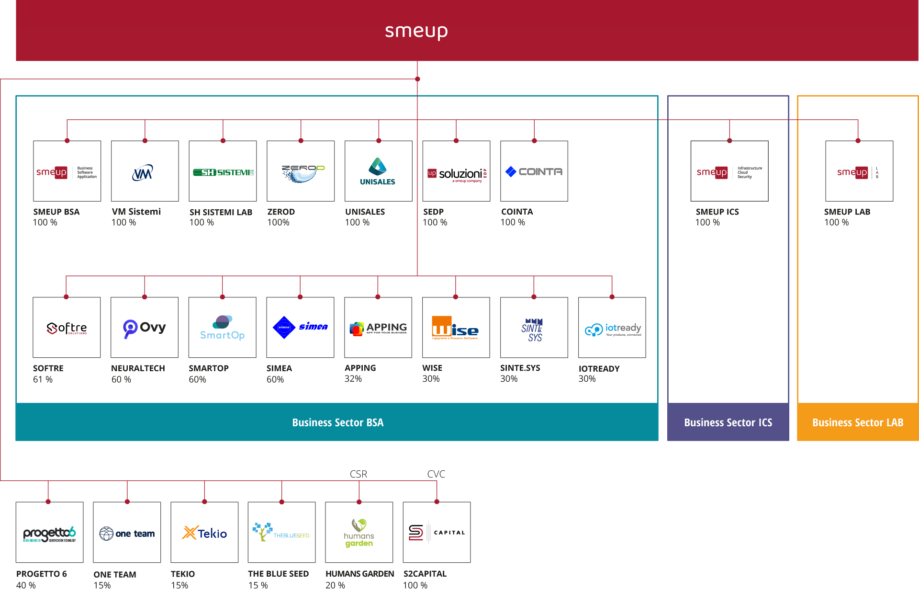Select the TEKIO name label

(x=183, y=574)
